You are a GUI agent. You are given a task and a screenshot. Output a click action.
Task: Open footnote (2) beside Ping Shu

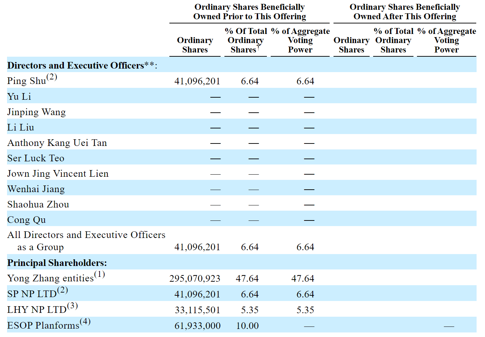point(52,77)
